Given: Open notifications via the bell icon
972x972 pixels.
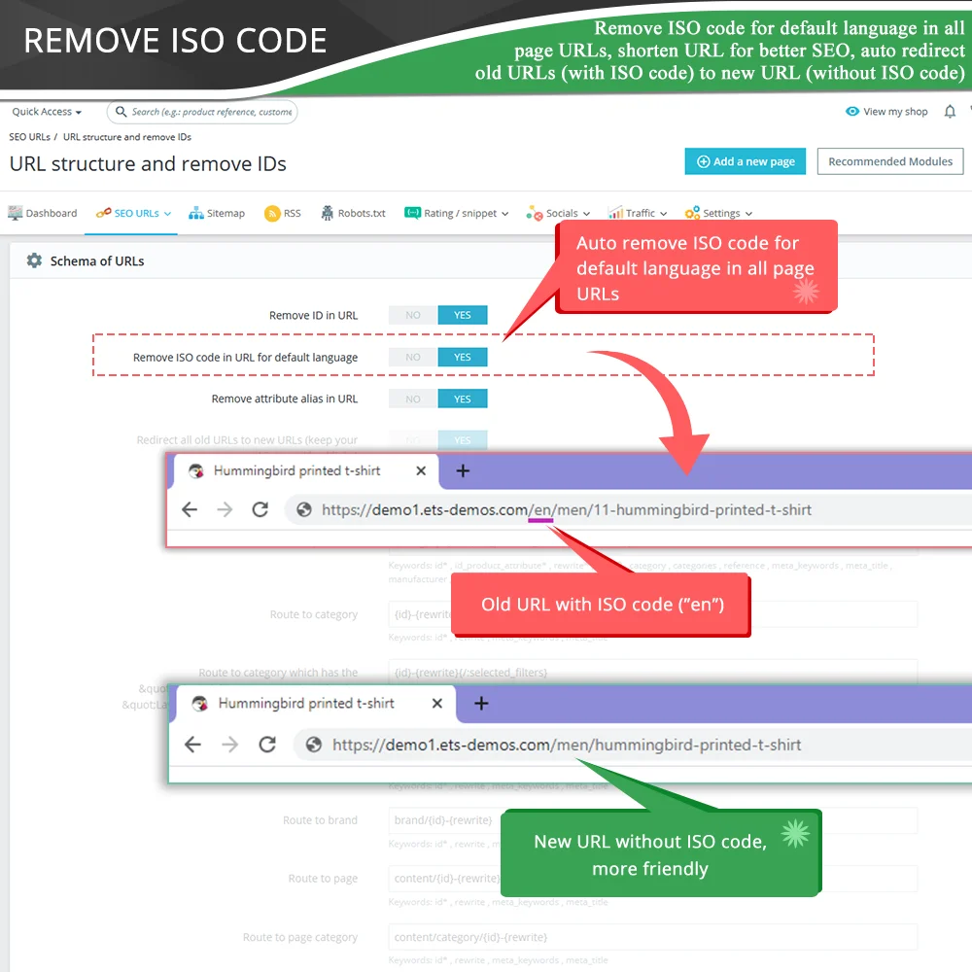Looking at the screenshot, I should (x=951, y=111).
